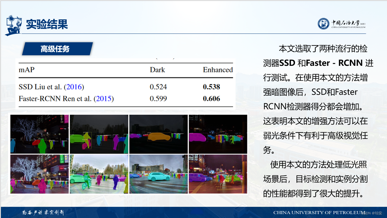Select the dark detected orange car image
This screenshot has height=218, width=387.
click(x=159, y=134)
